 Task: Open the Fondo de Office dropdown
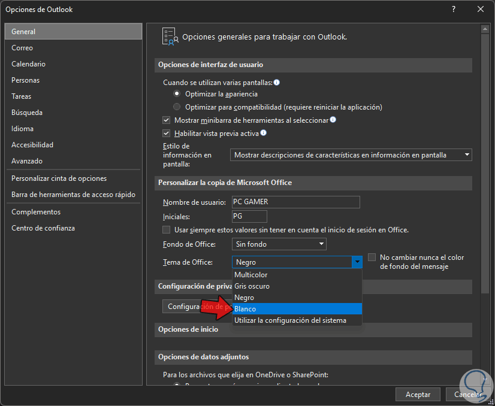pyautogui.click(x=322, y=244)
